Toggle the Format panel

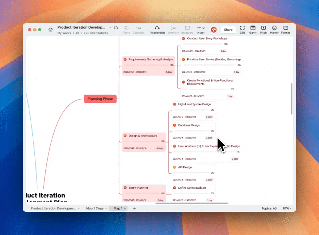click(x=285, y=30)
